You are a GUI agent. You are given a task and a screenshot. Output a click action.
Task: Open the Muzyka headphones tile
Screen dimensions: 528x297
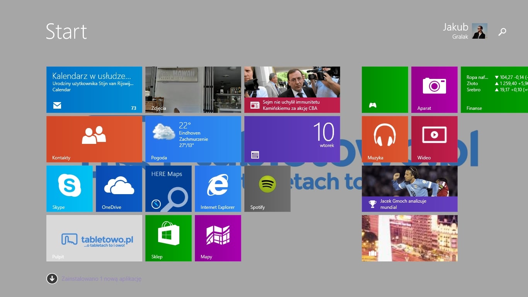[x=385, y=139]
